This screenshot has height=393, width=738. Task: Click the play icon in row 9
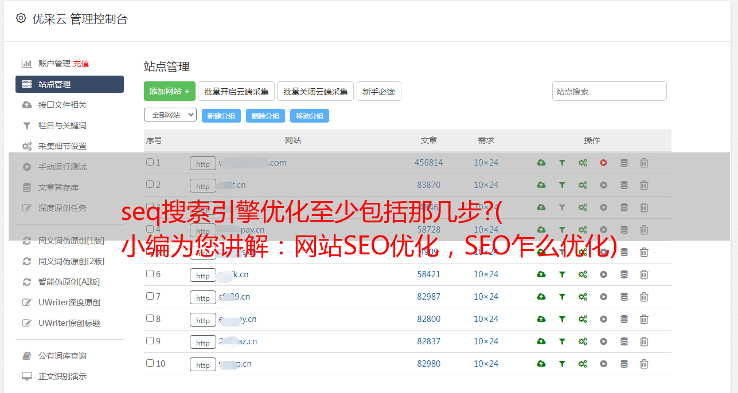(x=603, y=341)
